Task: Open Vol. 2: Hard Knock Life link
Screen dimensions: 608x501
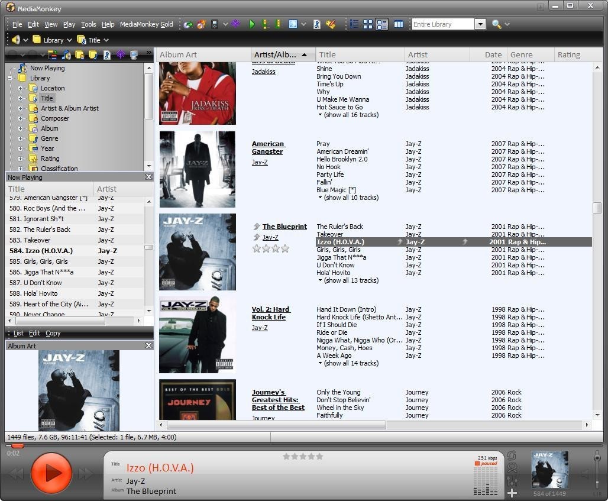Action: 271,313
